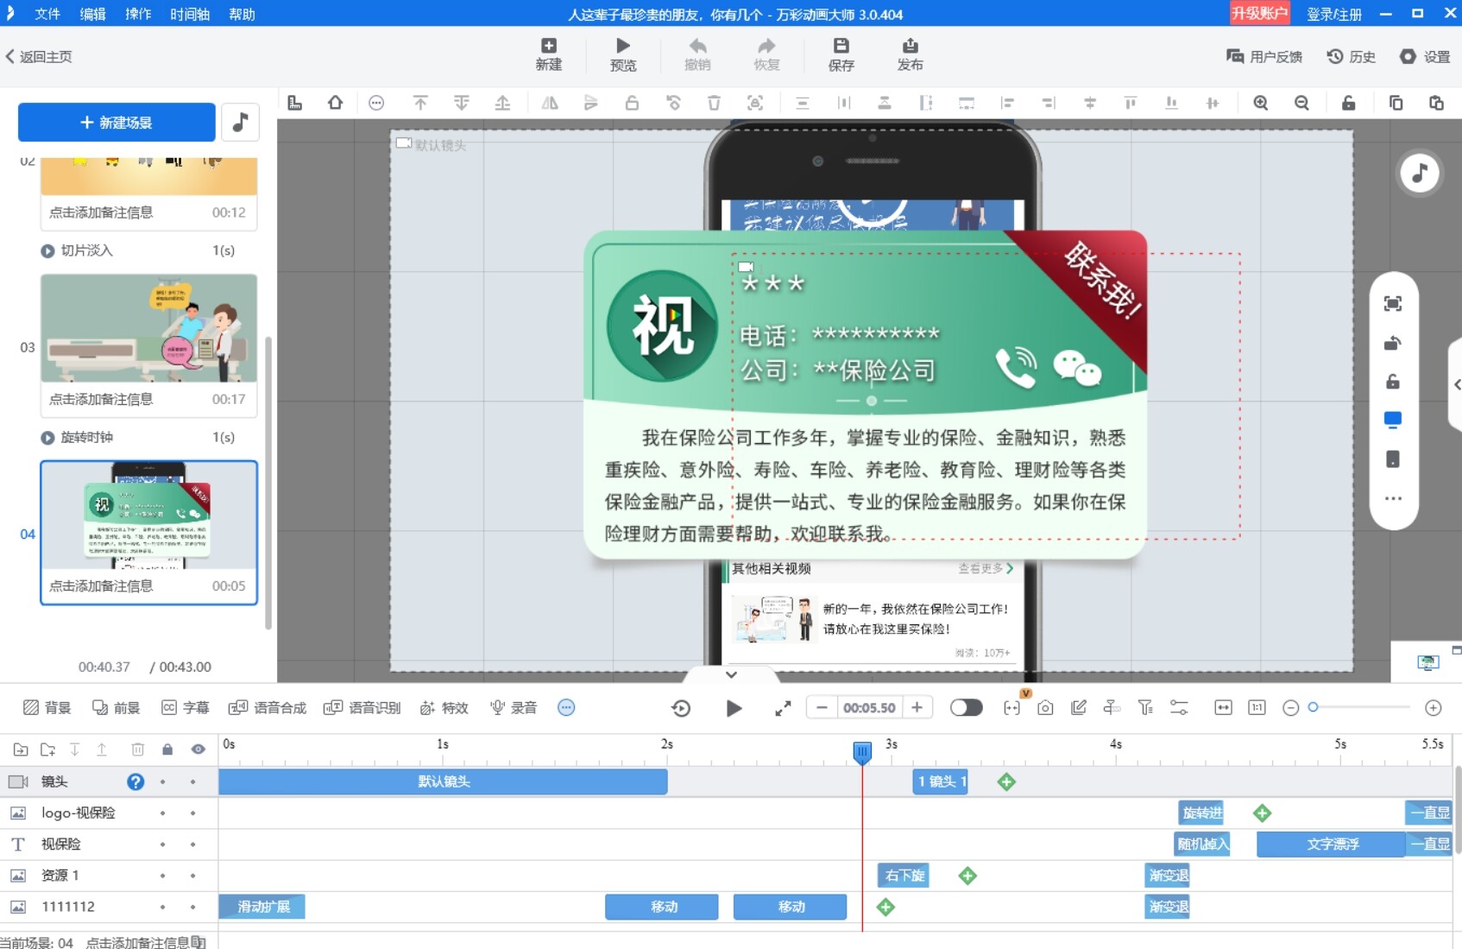This screenshot has width=1462, height=949.
Task: Click the camera snapshot icon in timeline toolbar
Action: coord(1045,708)
